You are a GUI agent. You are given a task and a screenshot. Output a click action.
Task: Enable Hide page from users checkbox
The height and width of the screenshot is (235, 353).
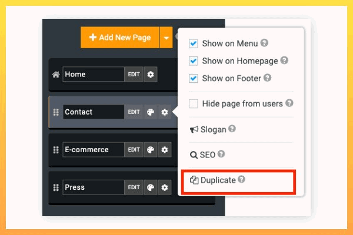194,103
